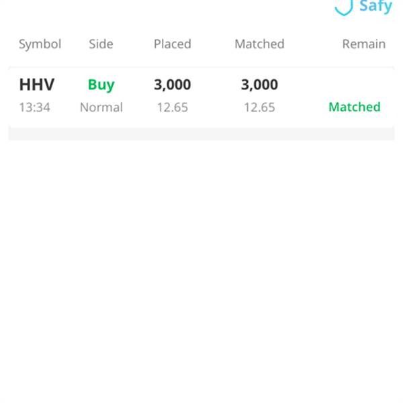Sort by the Placed column header
The height and width of the screenshot is (403, 403).
coord(173,44)
